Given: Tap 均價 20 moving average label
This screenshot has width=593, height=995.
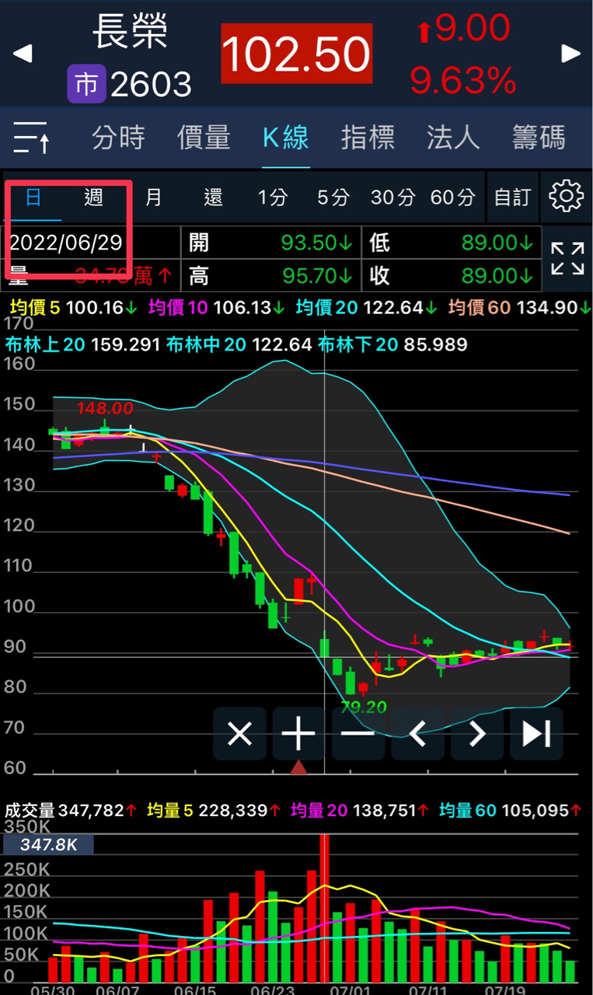Looking at the screenshot, I should click(366, 308).
